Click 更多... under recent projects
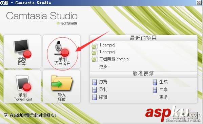 coord(105,66)
